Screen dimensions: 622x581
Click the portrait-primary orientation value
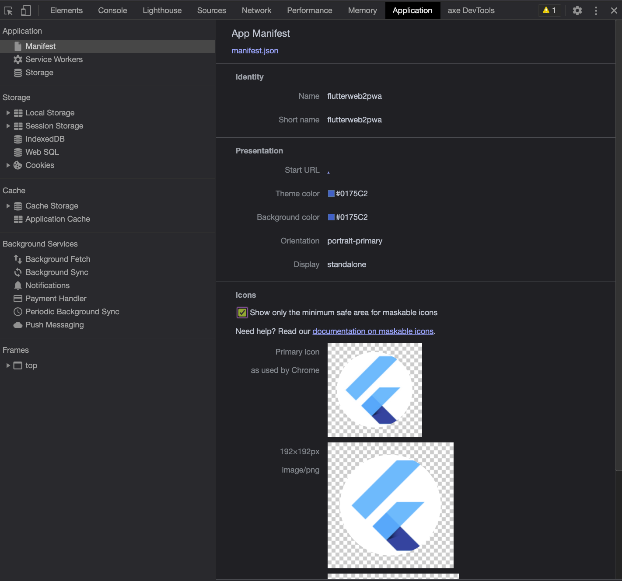click(355, 241)
